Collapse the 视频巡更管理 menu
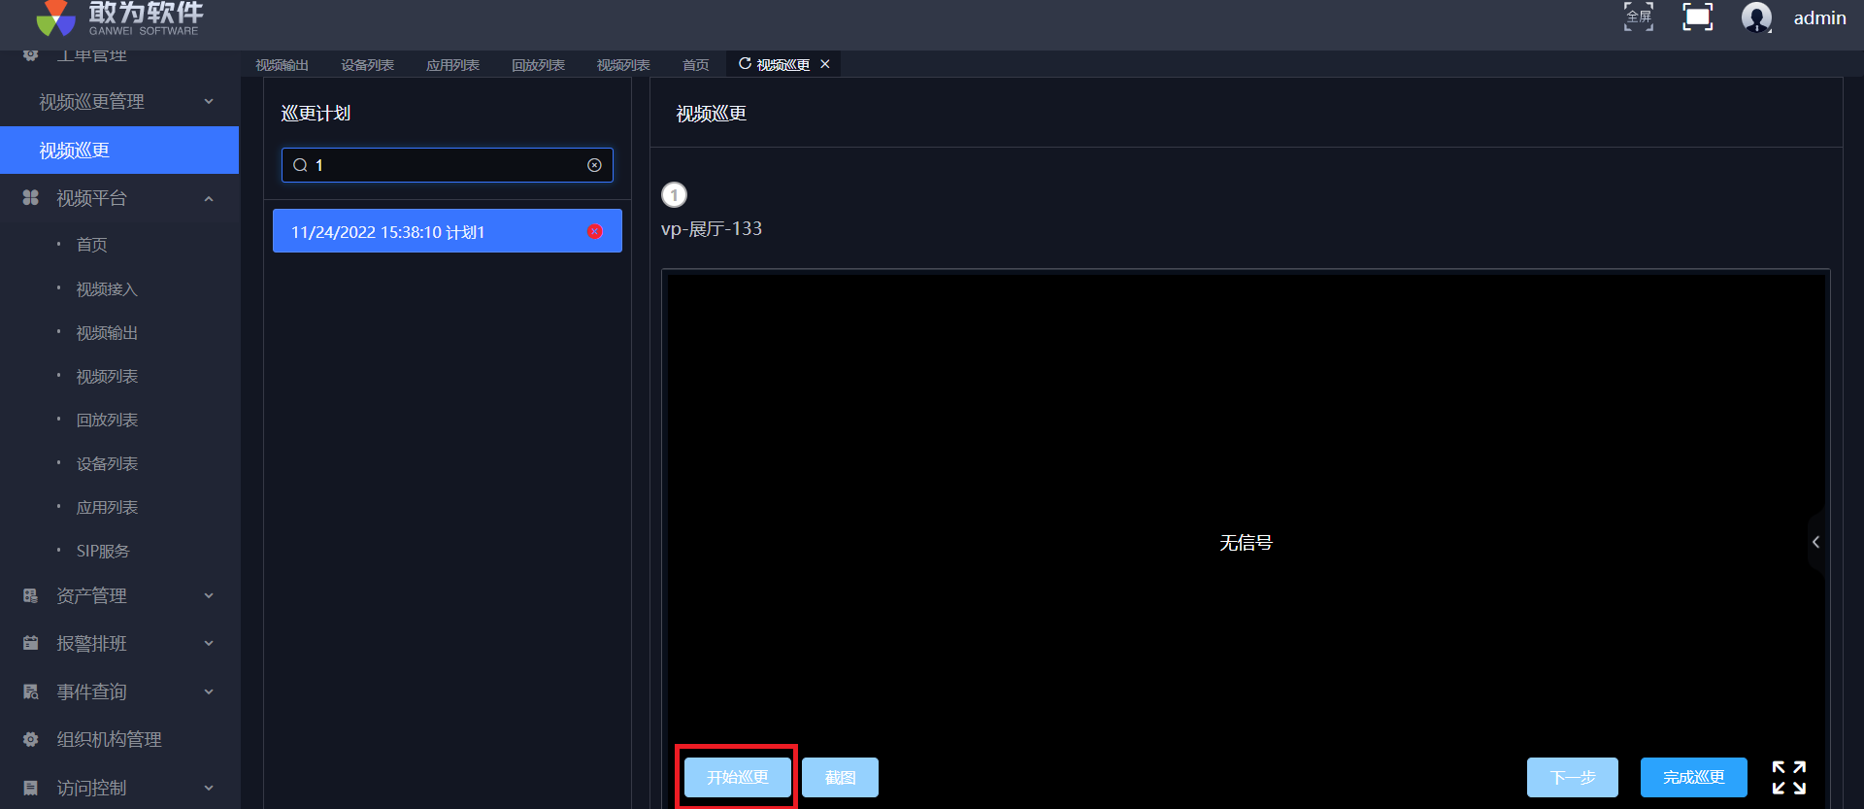 [209, 101]
